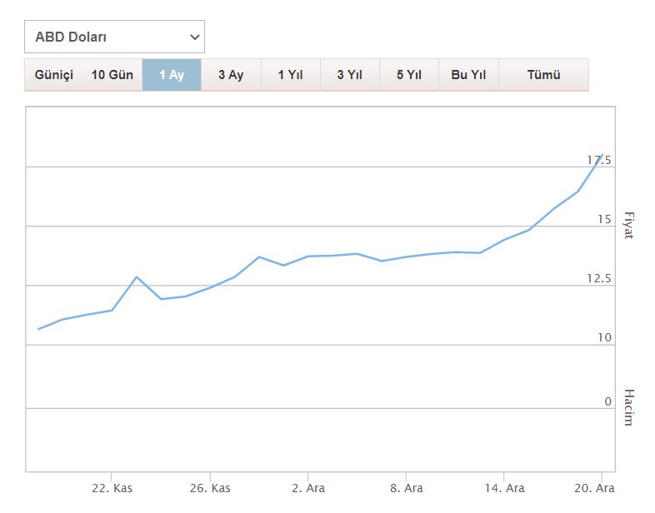
Task: Click the 22. Kas date label
Action: click(x=112, y=488)
